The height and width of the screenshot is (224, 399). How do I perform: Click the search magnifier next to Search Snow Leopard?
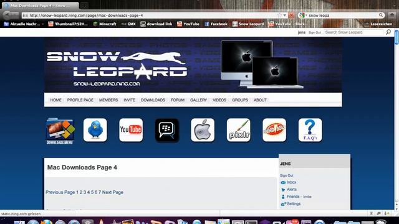coord(388,32)
